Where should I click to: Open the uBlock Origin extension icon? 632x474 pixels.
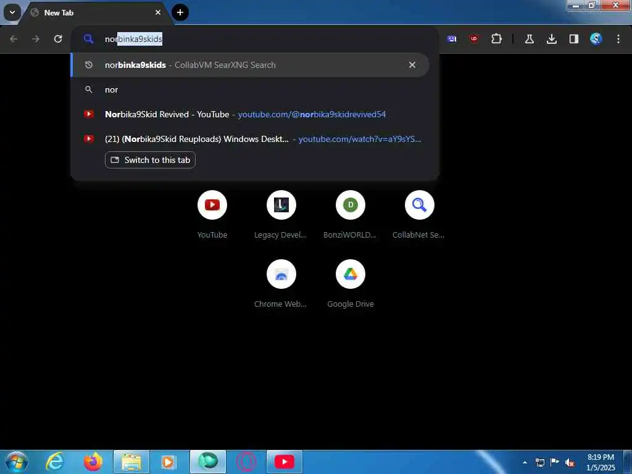pos(473,39)
